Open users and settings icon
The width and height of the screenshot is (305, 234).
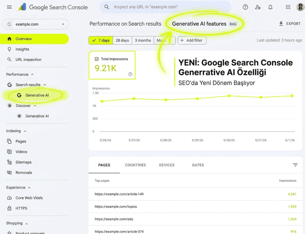click(258, 7)
